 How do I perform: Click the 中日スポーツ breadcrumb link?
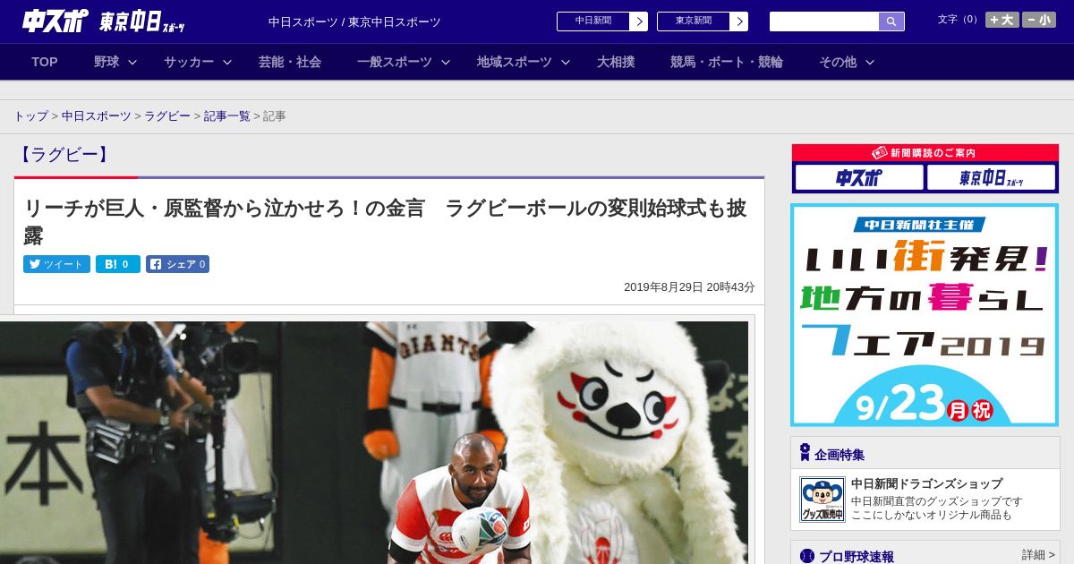tap(97, 116)
